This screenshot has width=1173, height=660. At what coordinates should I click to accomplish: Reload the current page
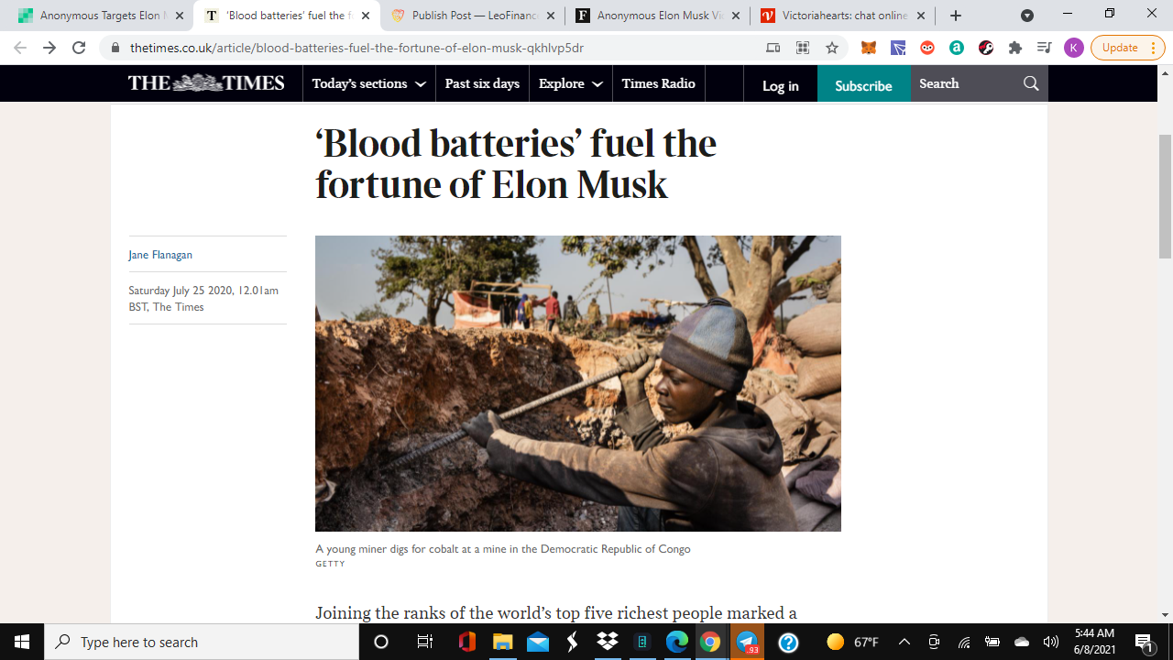[79, 48]
